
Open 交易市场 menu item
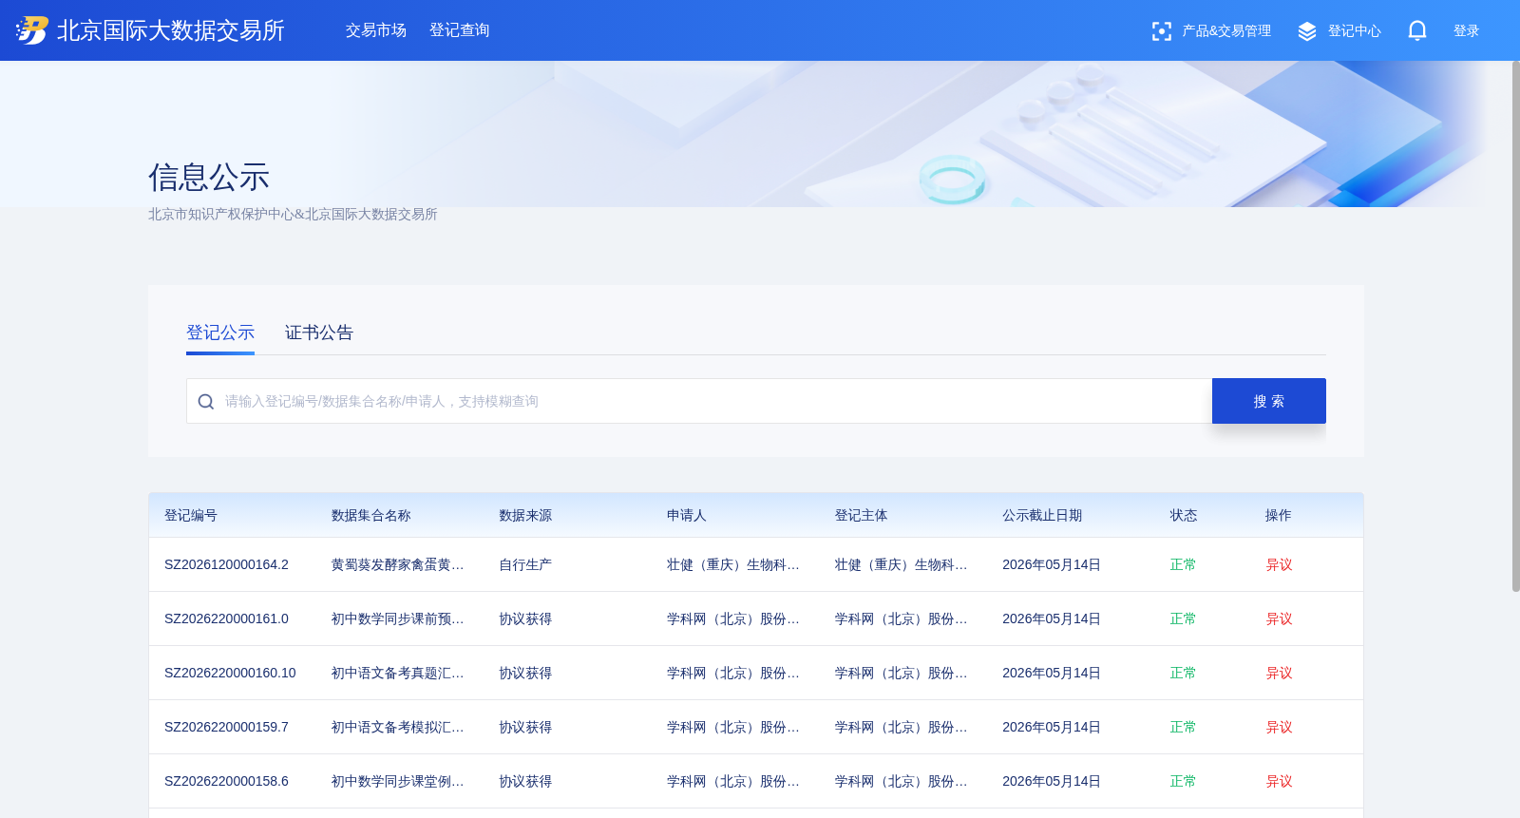[x=376, y=30]
